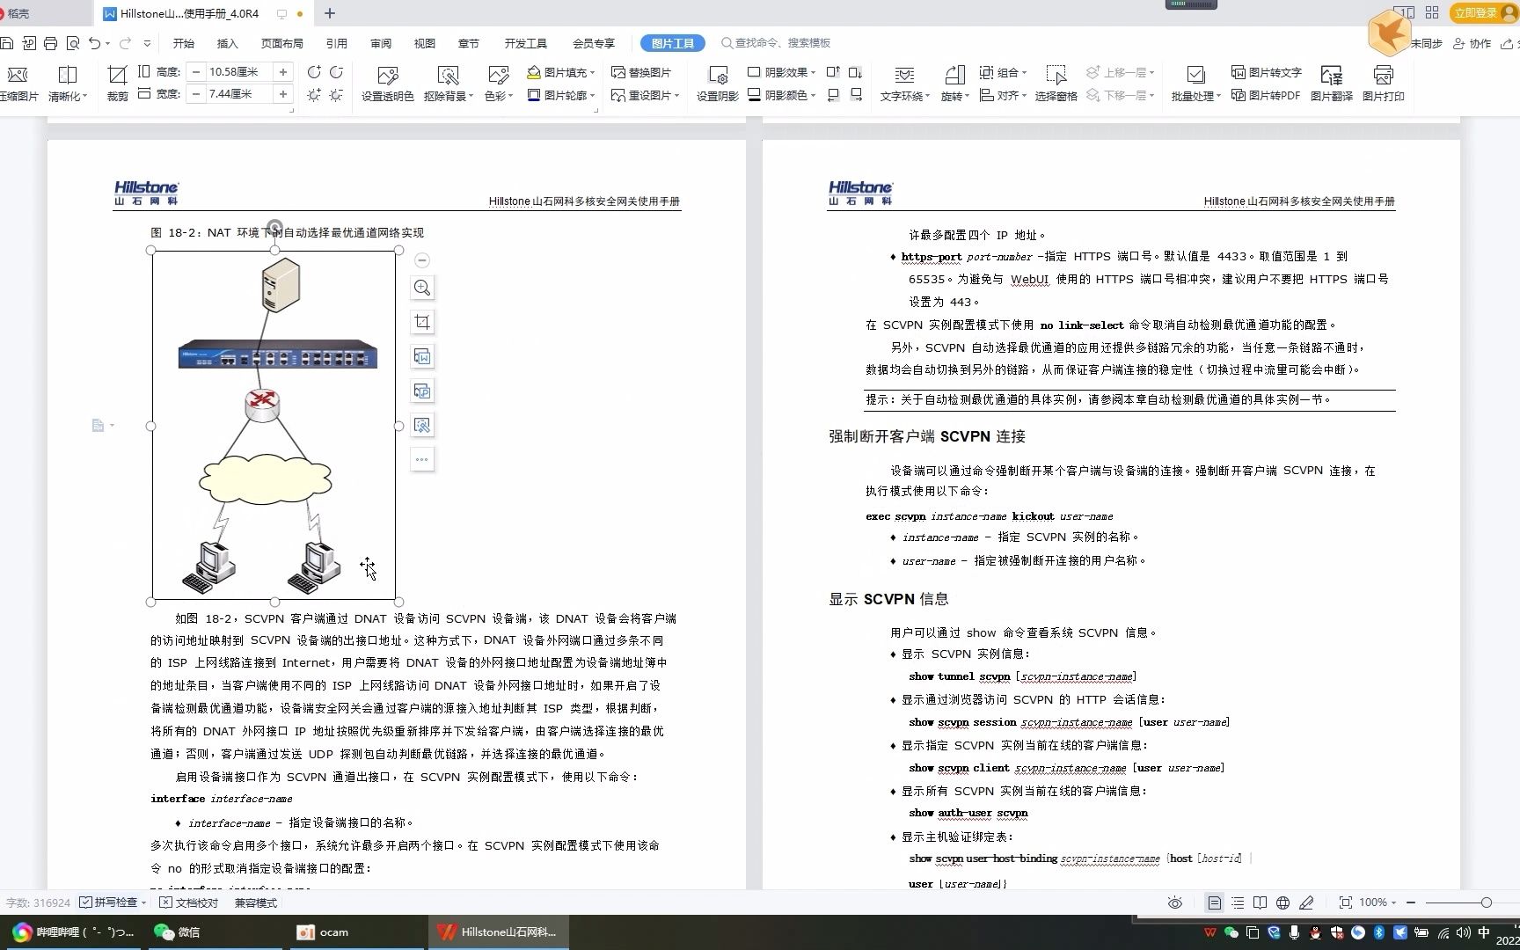The height and width of the screenshot is (950, 1520).
Task: Click the 旋转 rotate tool
Action: pos(954,83)
